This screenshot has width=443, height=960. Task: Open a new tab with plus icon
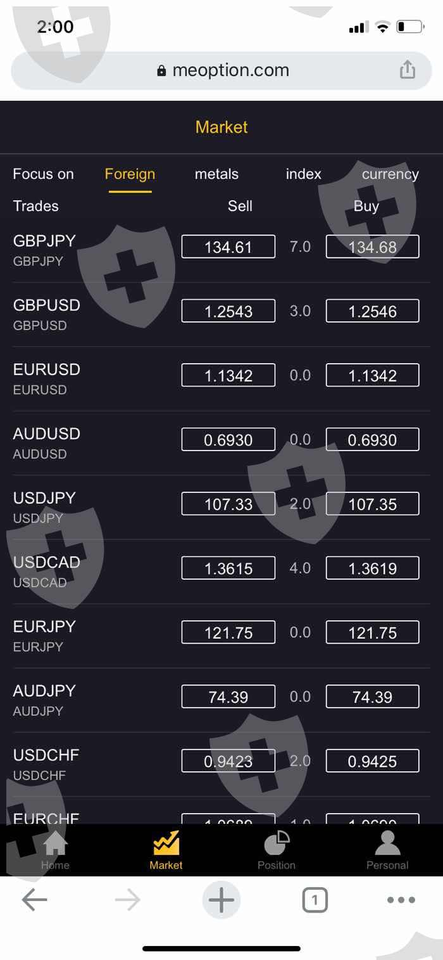221,900
